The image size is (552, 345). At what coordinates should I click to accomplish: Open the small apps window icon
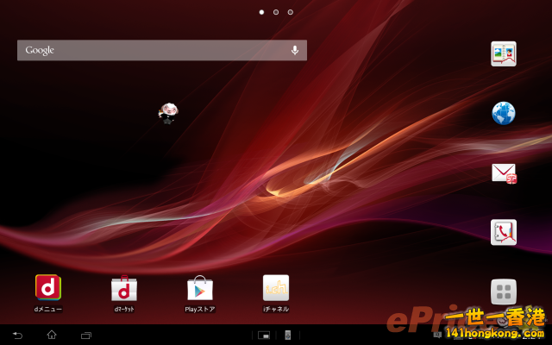point(264,335)
